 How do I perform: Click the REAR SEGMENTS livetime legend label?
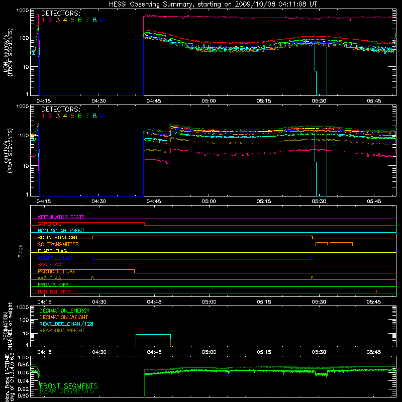(x=67, y=391)
